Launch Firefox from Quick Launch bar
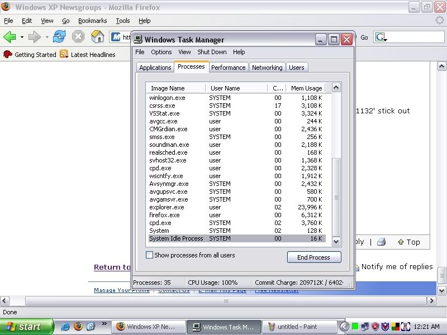 78,327
